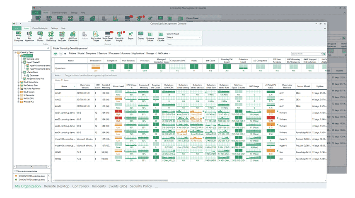Screen dimensions: 355x198
Task: Click the Search Hosts input field
Action: [x=307, y=54]
